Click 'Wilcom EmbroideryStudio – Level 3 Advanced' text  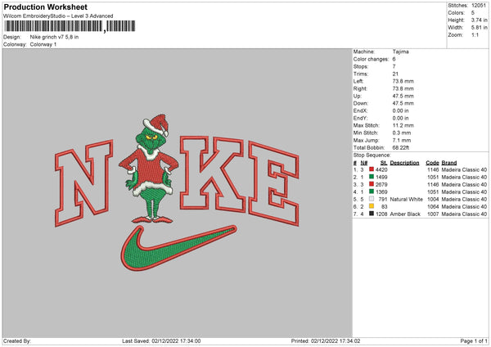(x=58, y=16)
